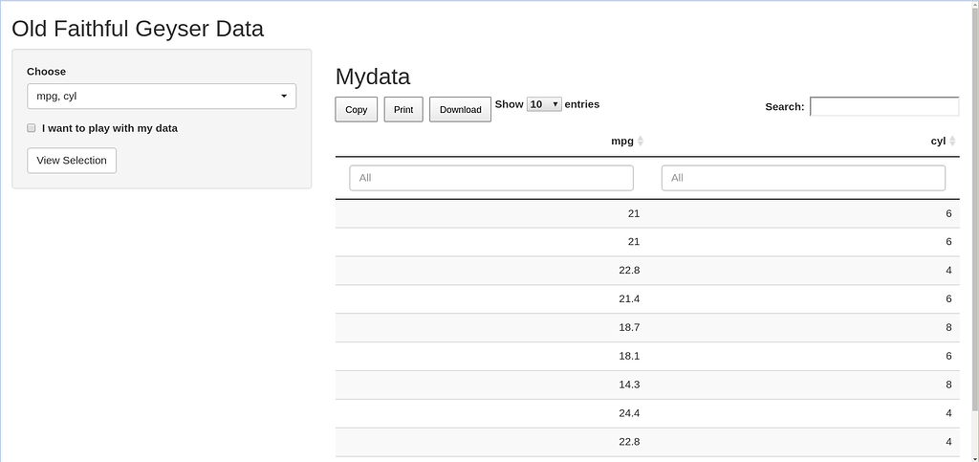Open the Show entries count dropdown
Image resolution: width=979 pixels, height=462 pixels.
[x=544, y=104]
